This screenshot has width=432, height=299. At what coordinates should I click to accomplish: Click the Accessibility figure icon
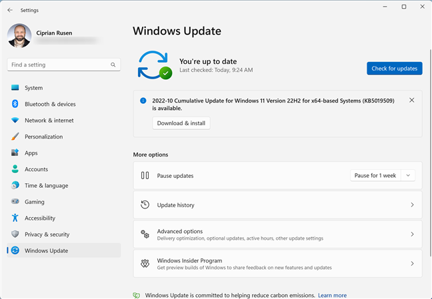15,218
